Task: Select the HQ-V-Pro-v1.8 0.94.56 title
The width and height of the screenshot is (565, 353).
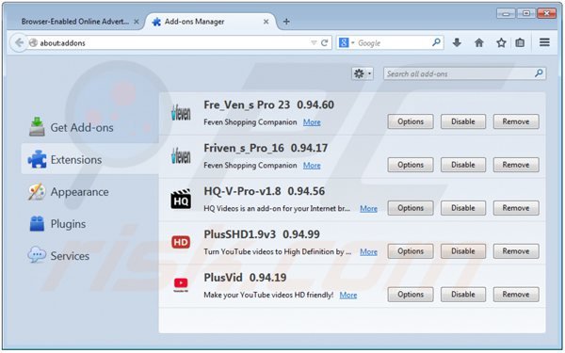Action: click(x=264, y=191)
